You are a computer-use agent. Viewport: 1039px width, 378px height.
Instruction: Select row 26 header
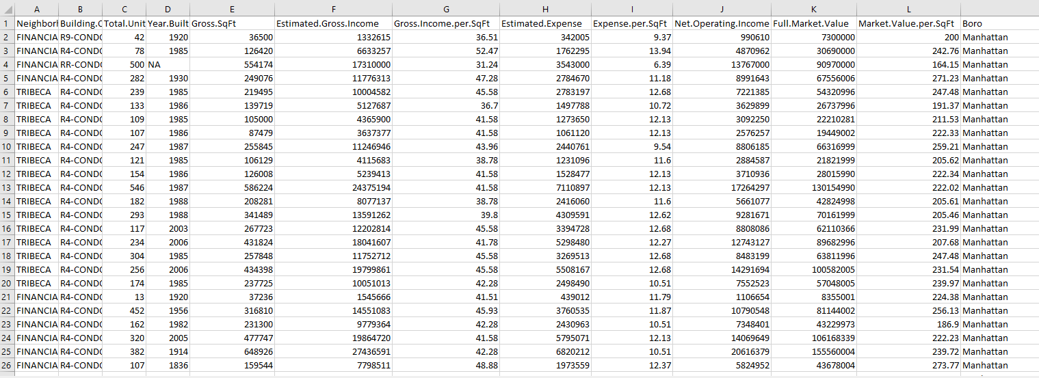point(7,365)
